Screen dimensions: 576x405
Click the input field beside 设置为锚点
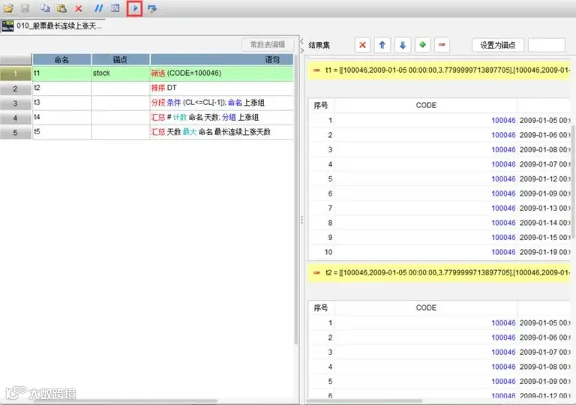[546, 45]
